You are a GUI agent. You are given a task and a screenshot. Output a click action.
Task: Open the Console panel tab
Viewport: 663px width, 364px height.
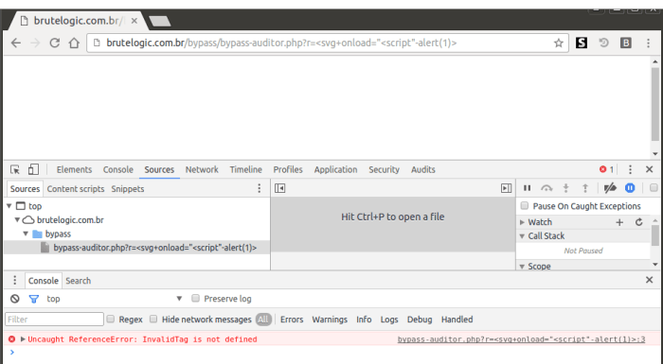pyautogui.click(x=118, y=170)
